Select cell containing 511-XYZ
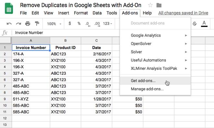214x128 pixels. 31,99
